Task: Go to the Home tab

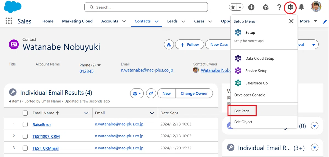Action: (x=48, y=21)
